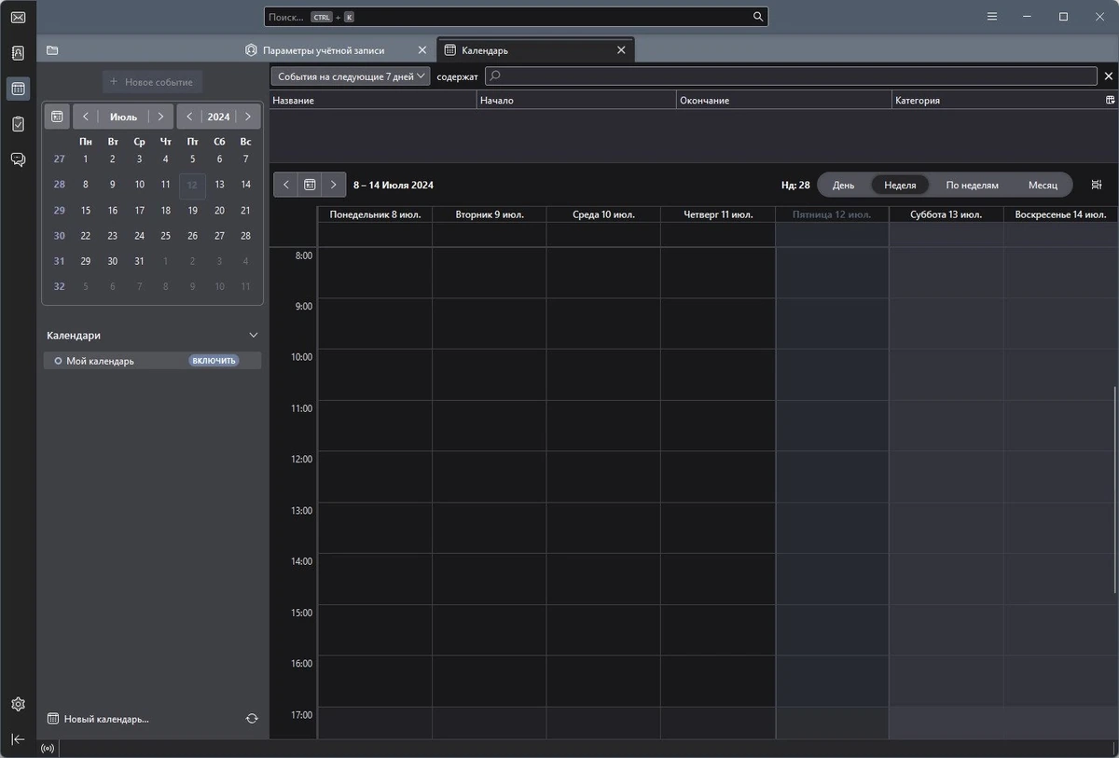Open События на следующие 7 дней dropdown
This screenshot has height=758, width=1119.
[x=351, y=76]
